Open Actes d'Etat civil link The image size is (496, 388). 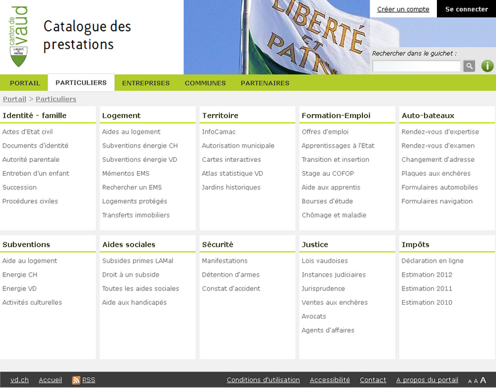[28, 132]
